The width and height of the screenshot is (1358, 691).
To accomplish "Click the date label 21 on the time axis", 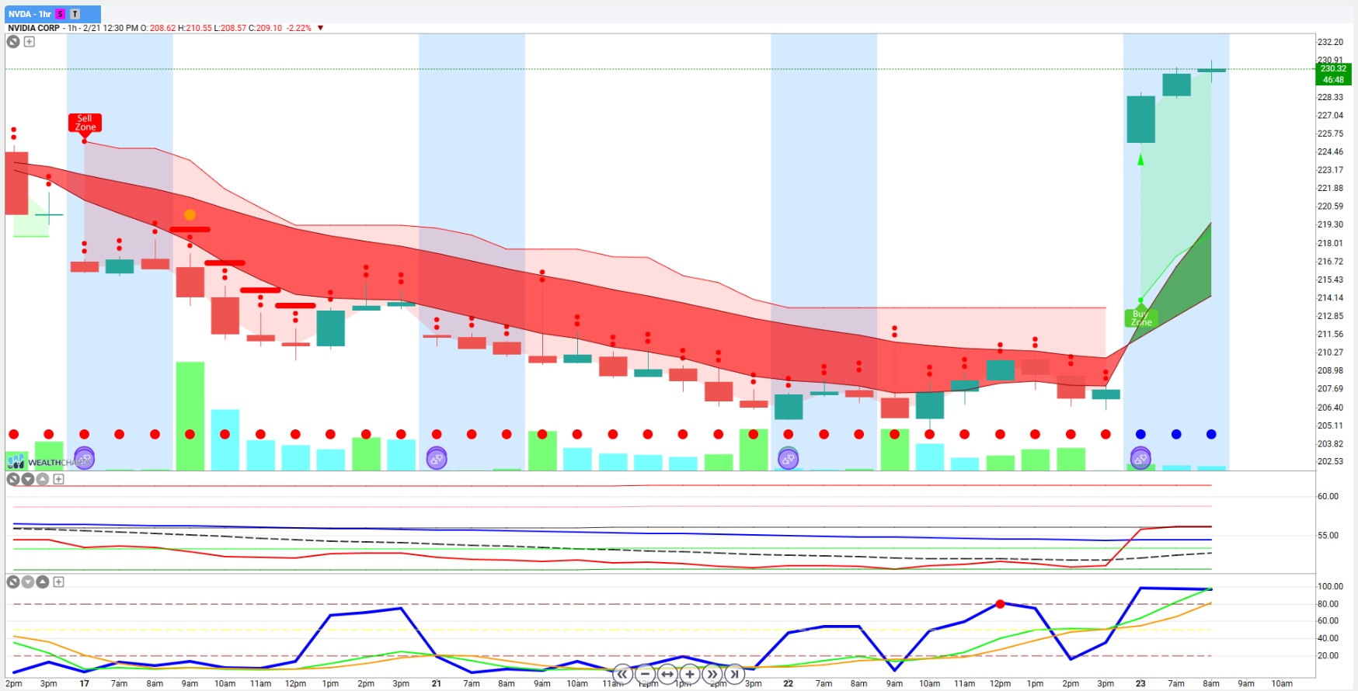I will coord(437,684).
